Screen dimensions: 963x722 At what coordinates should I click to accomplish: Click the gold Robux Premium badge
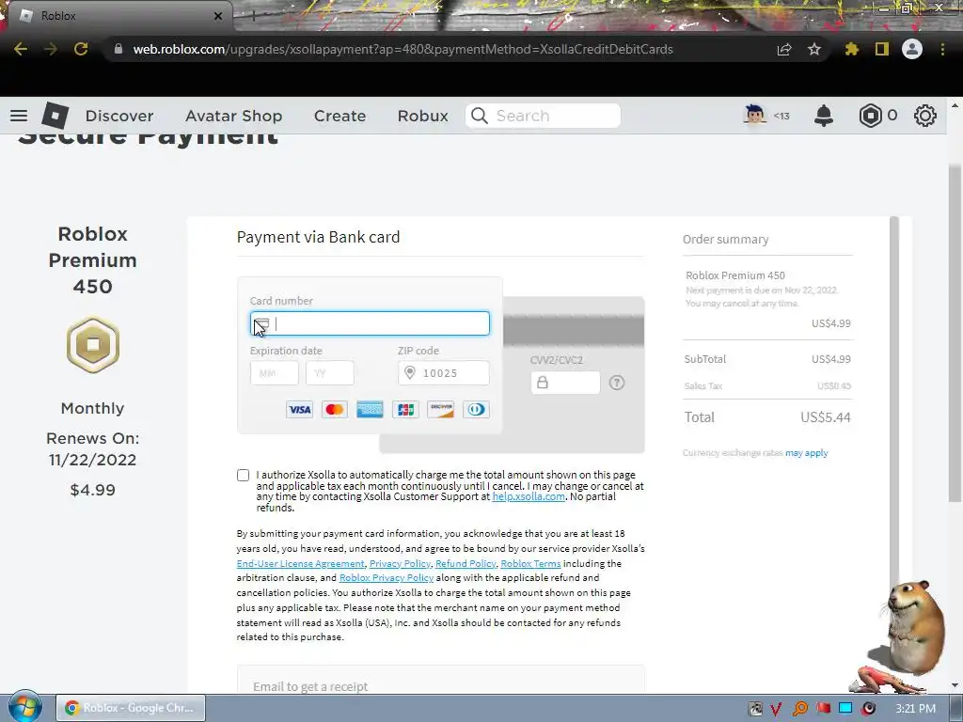93,344
